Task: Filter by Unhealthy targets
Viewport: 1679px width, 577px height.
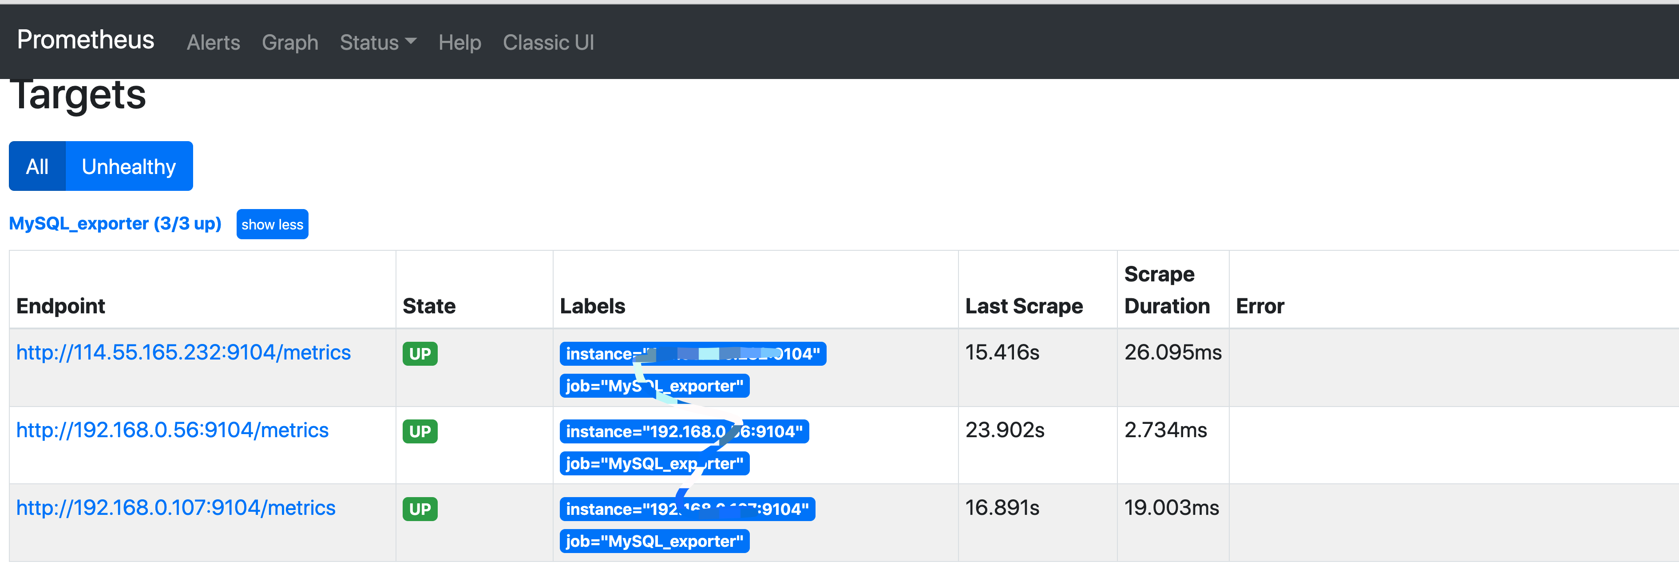Action: [x=128, y=167]
